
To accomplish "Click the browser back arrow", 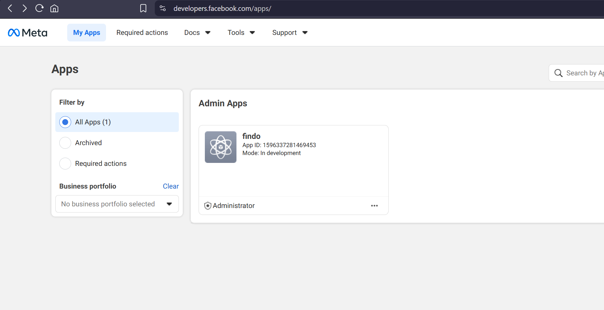I will [10, 8].
